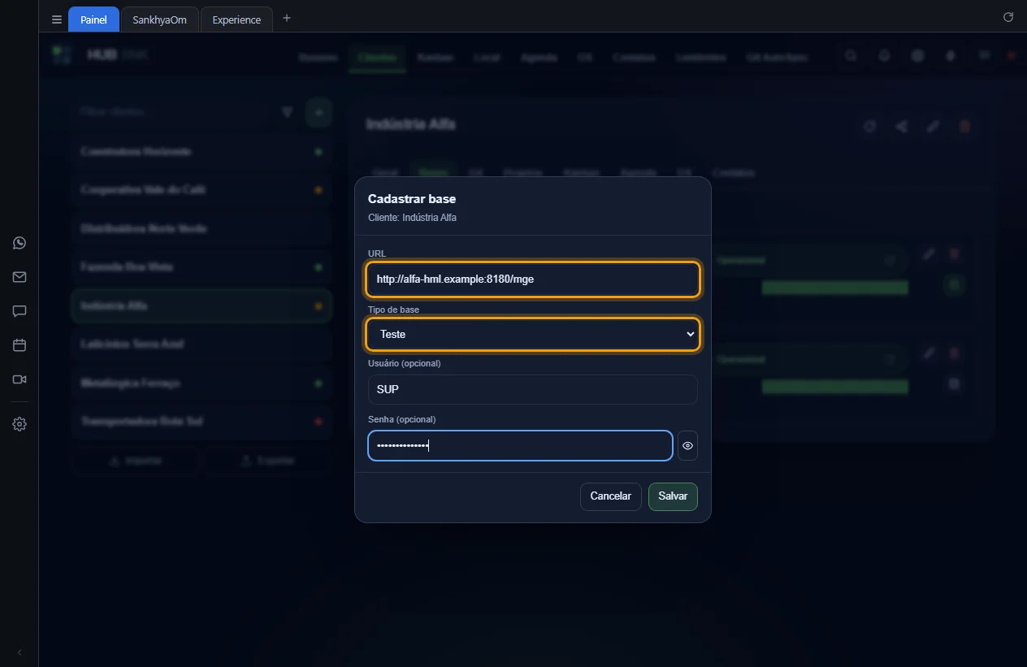Switch to the Experience tab
The image size is (1027, 667).
[x=236, y=19]
